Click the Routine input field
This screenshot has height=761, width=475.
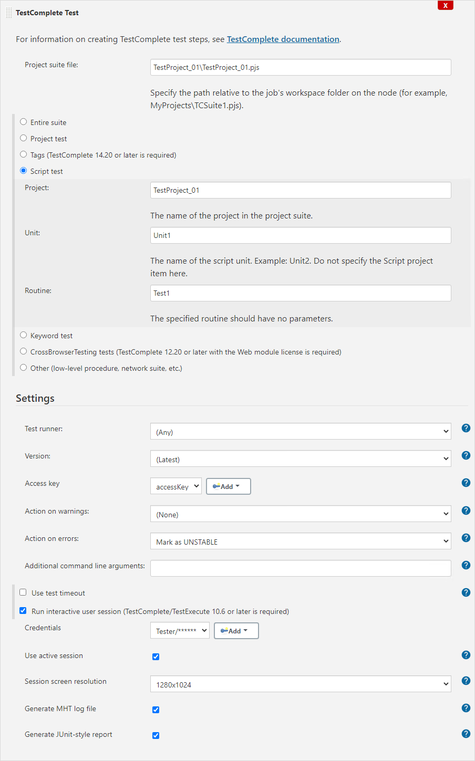(x=300, y=293)
